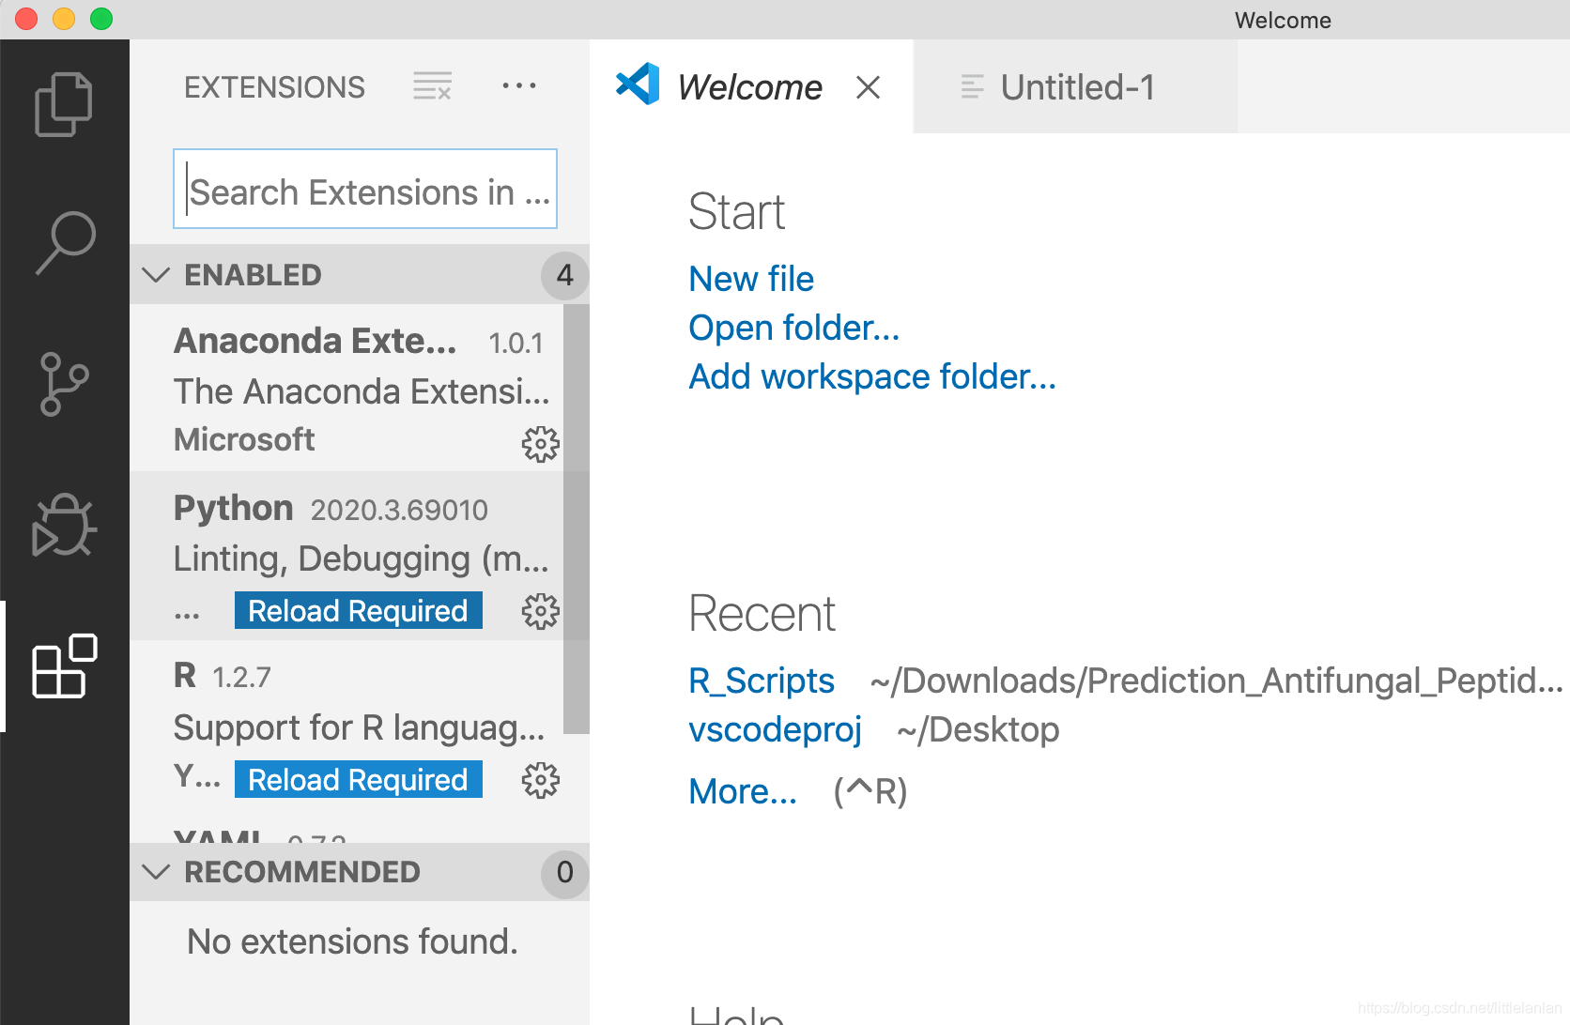Click the extensions list scrollbar
This screenshot has height=1025, width=1570.
pyautogui.click(x=576, y=516)
